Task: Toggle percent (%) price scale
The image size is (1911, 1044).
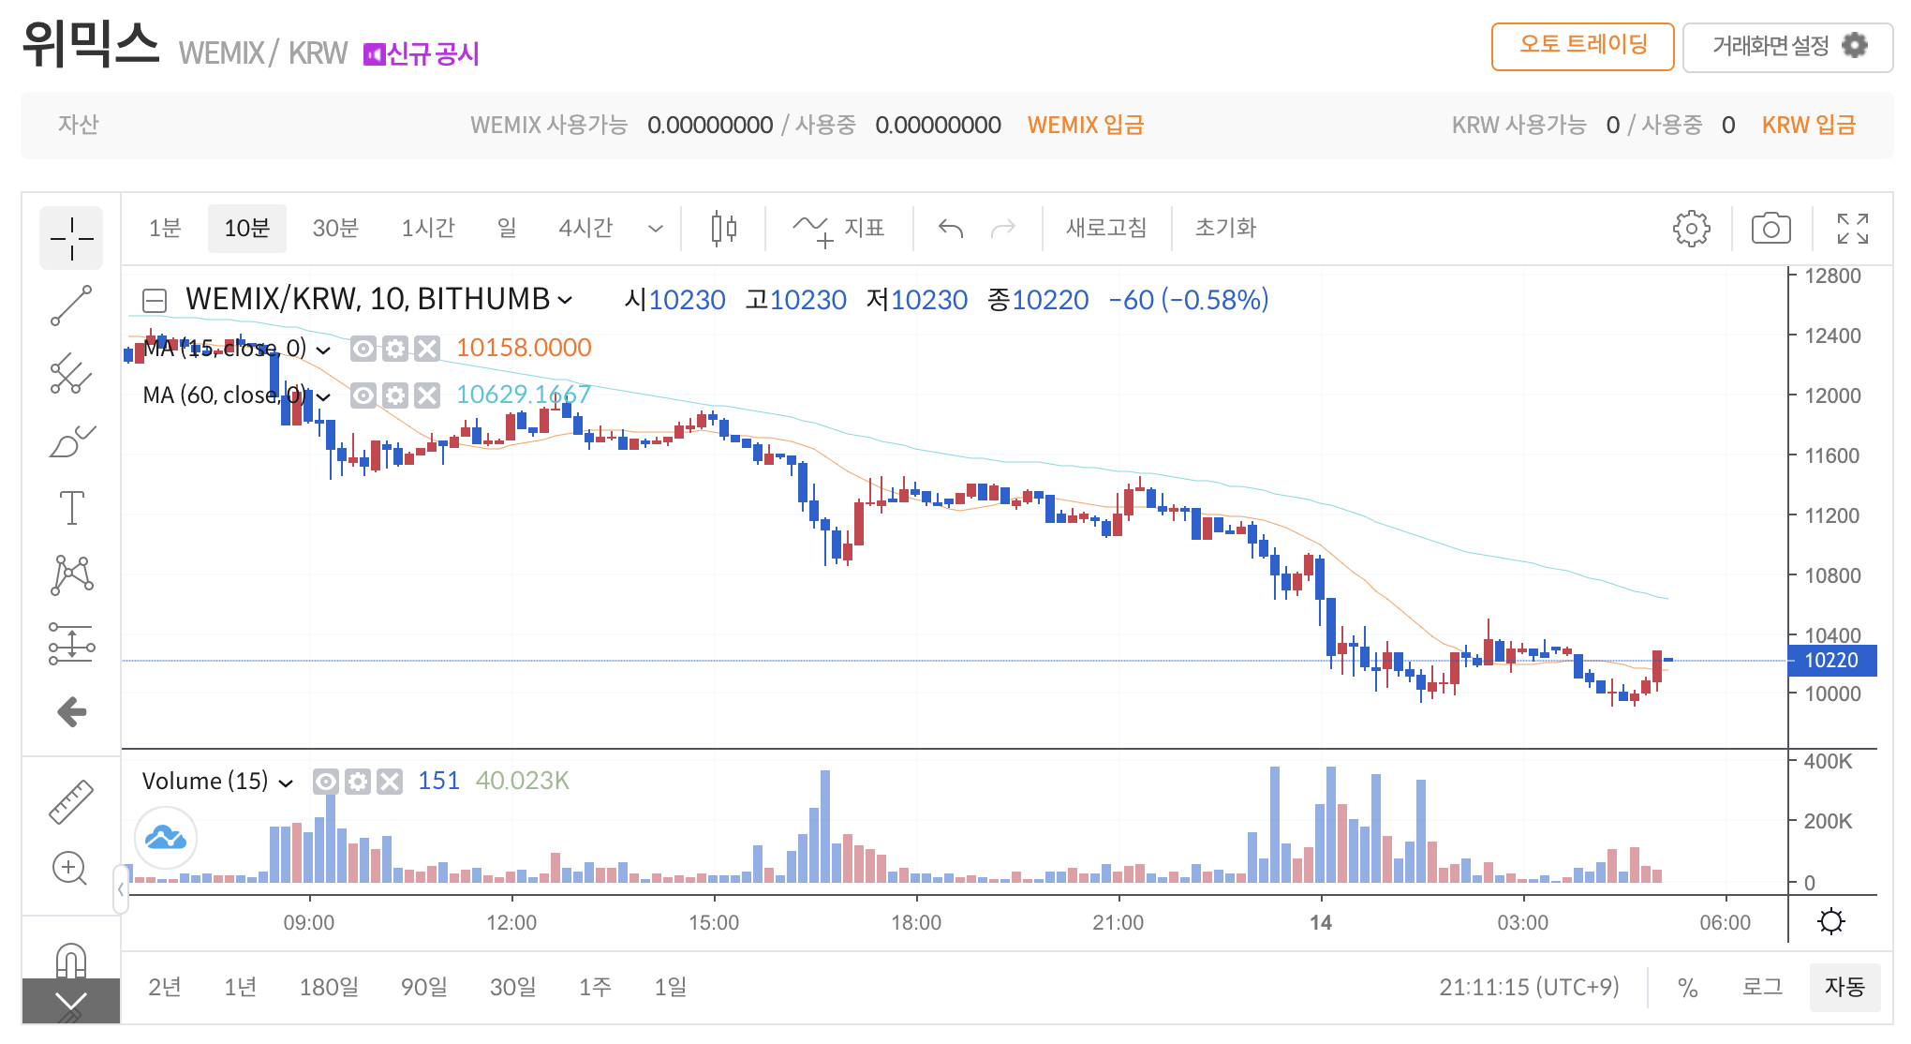Action: coord(1687,988)
